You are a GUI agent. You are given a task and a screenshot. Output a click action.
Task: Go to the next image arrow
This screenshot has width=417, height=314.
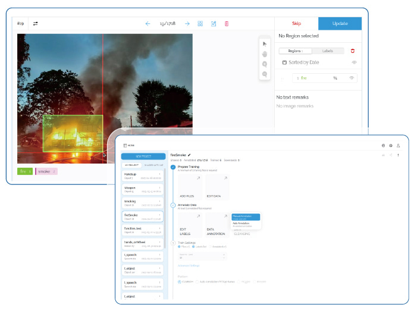point(187,24)
